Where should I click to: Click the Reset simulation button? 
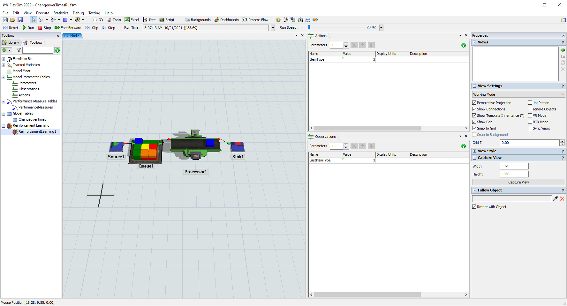[11, 28]
